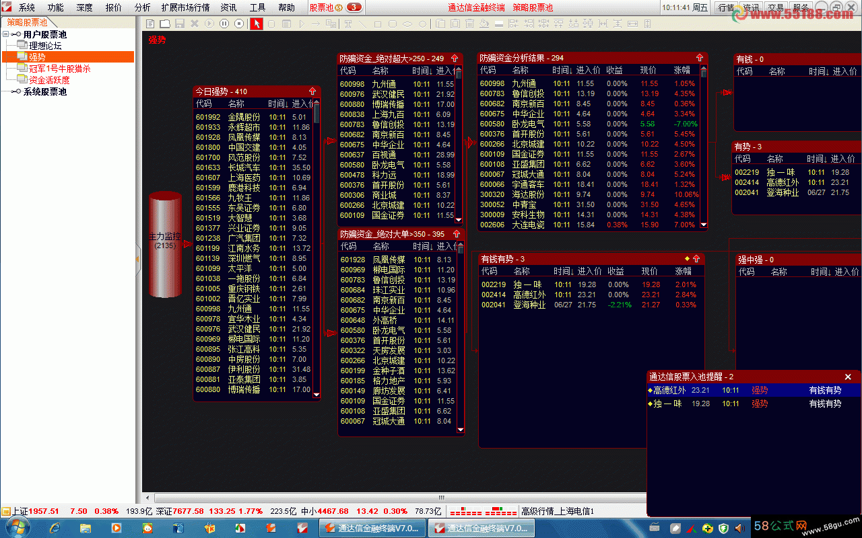This screenshot has width=862, height=538.
Task: Open the 扩展市场行情 menu
Action: [185, 7]
